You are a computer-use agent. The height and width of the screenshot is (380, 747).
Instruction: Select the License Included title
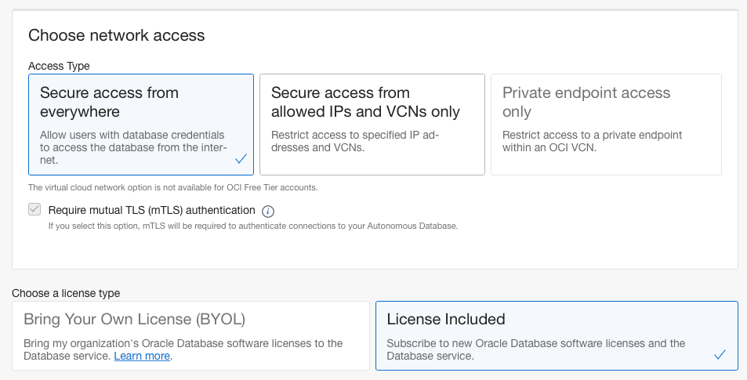[x=446, y=319]
